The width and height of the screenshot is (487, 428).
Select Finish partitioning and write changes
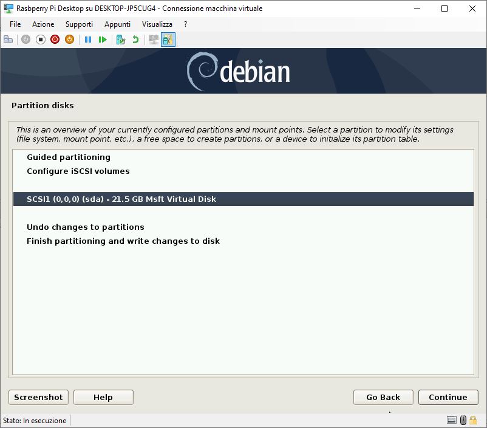tap(123, 241)
